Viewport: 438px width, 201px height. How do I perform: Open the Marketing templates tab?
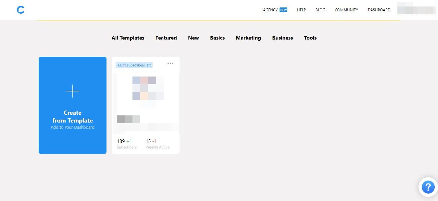[x=248, y=38]
